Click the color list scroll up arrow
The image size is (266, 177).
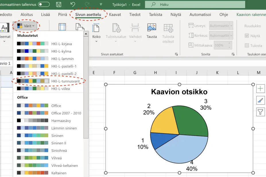coord(86,34)
